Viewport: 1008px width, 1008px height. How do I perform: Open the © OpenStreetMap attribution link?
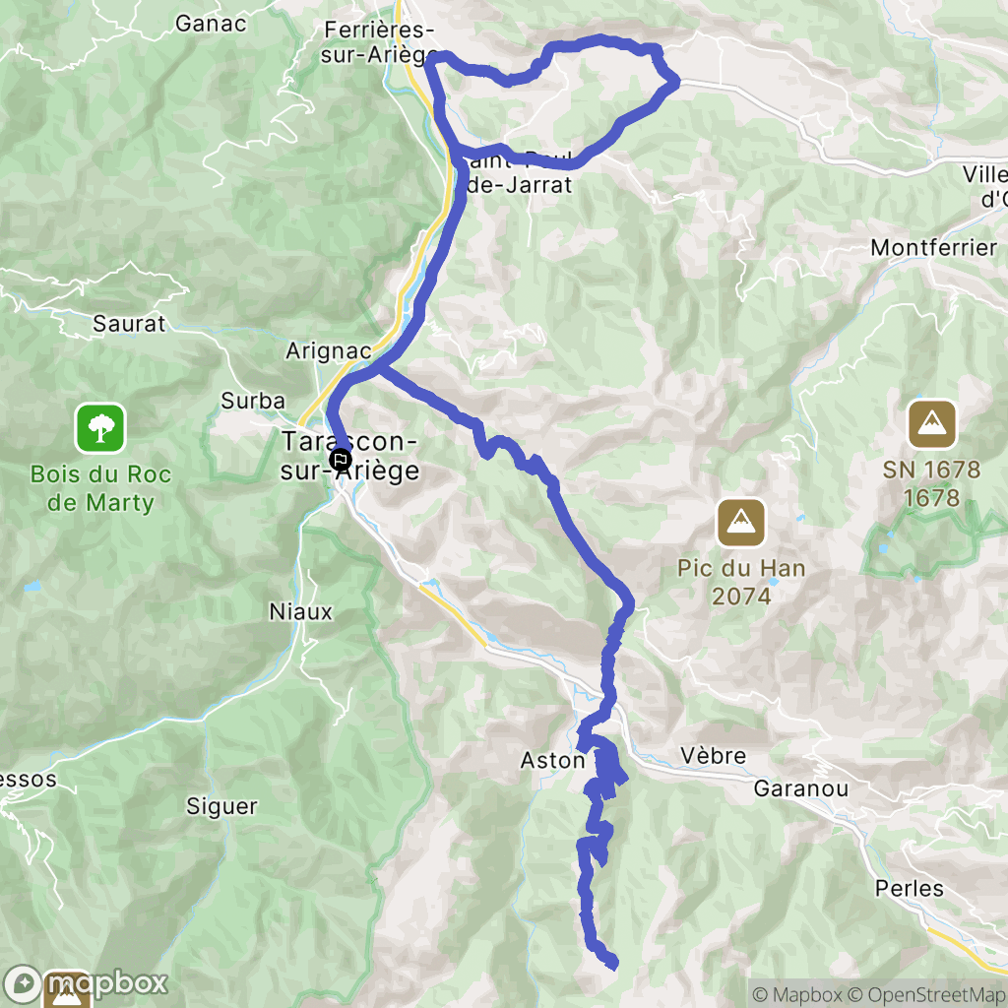point(927,994)
